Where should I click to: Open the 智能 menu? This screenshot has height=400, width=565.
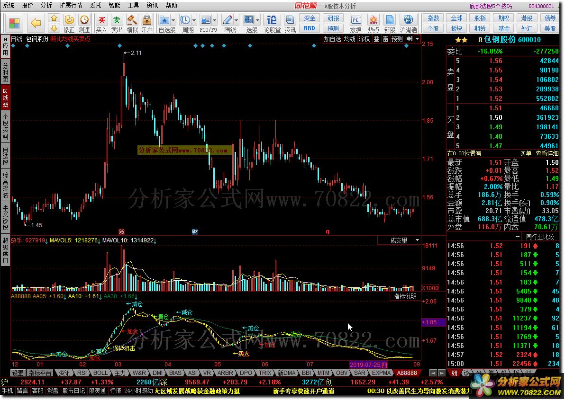click(115, 5)
